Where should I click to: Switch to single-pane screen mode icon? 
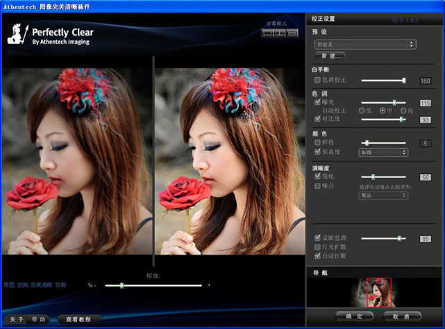(x=267, y=33)
